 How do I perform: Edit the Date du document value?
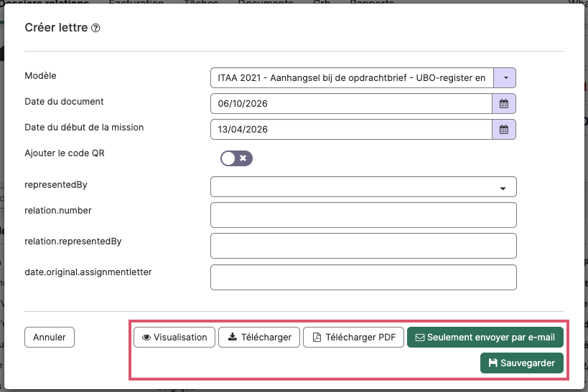351,104
